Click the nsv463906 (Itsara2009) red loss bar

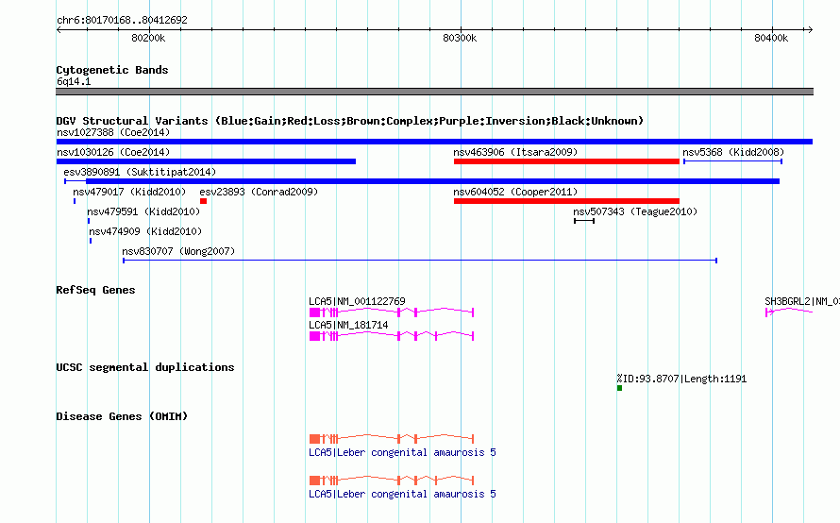[567, 161]
